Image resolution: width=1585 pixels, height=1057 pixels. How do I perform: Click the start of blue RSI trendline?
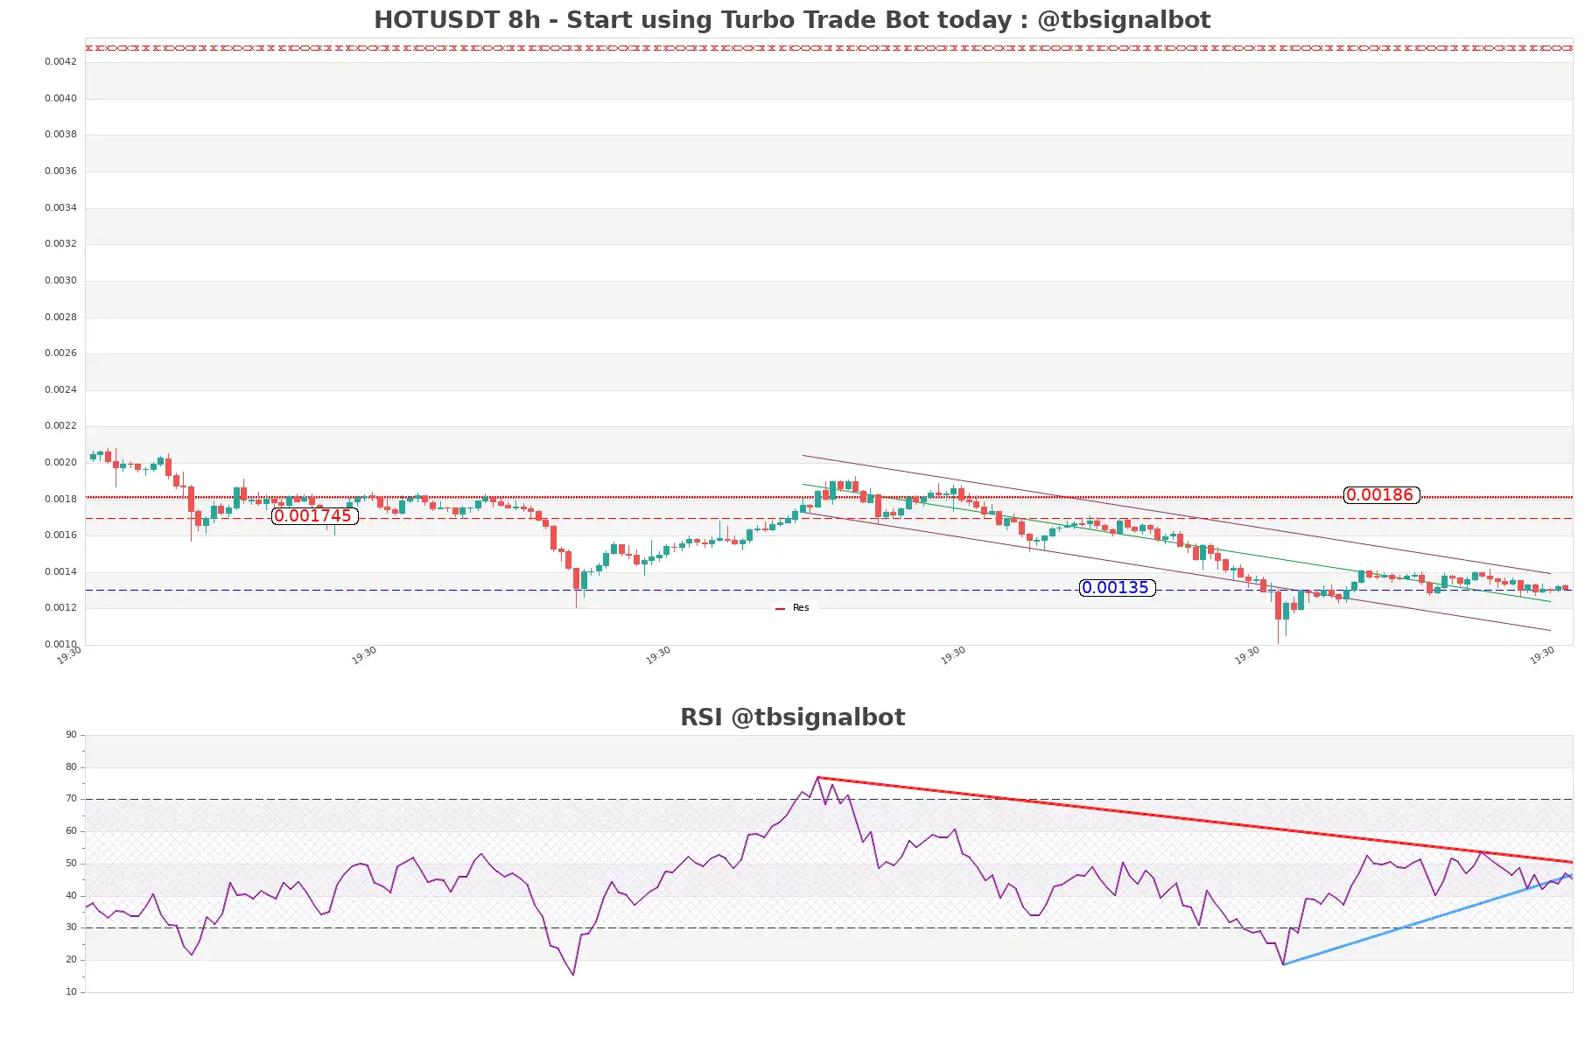[1283, 964]
